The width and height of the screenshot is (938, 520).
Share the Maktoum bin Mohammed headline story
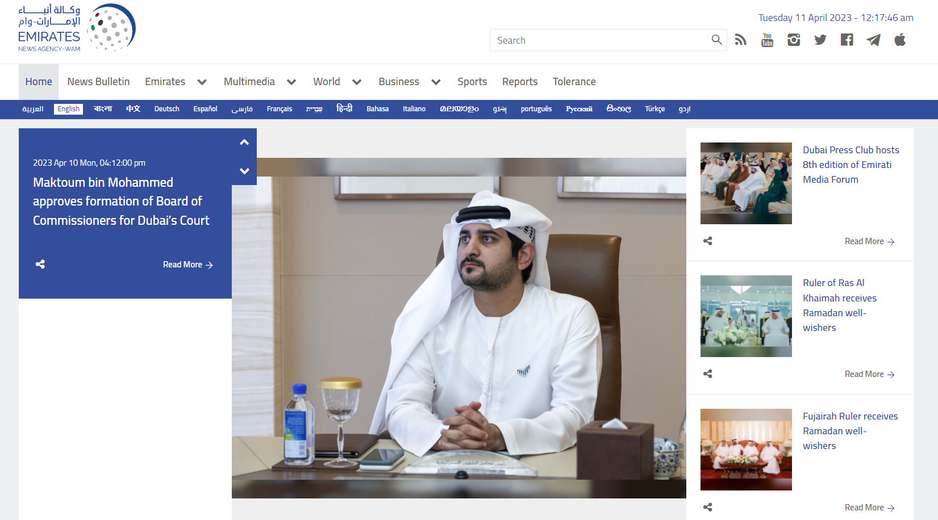tap(40, 265)
